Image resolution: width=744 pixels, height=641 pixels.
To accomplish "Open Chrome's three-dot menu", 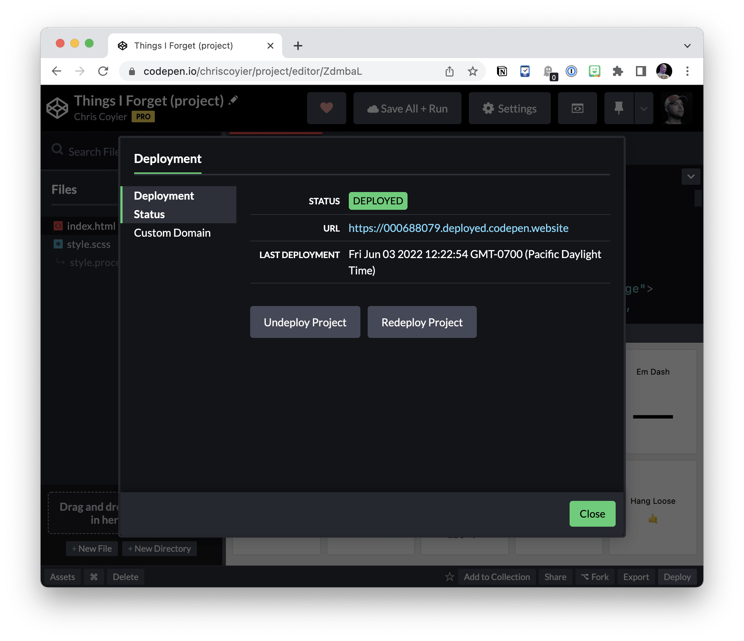I will pos(687,71).
